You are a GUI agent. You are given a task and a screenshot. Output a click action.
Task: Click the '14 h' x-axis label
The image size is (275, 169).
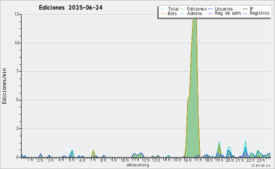click(x=166, y=160)
